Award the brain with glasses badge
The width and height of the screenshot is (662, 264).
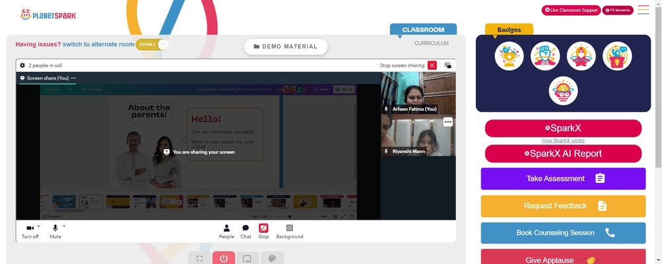point(563,90)
